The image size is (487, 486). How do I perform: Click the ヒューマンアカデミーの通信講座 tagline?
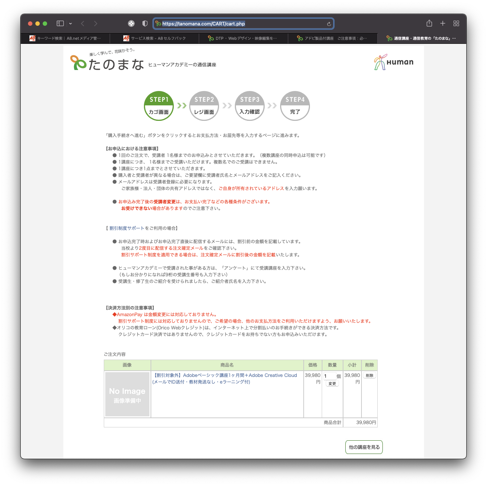[x=182, y=65]
